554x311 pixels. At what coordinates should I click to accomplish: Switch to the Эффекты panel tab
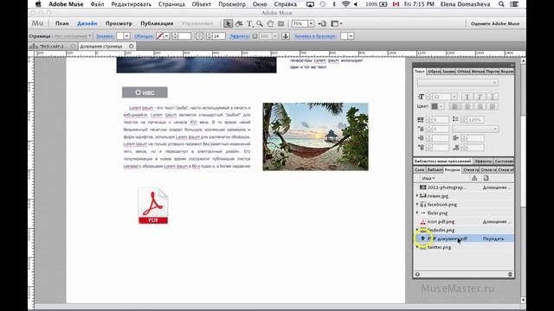483,162
